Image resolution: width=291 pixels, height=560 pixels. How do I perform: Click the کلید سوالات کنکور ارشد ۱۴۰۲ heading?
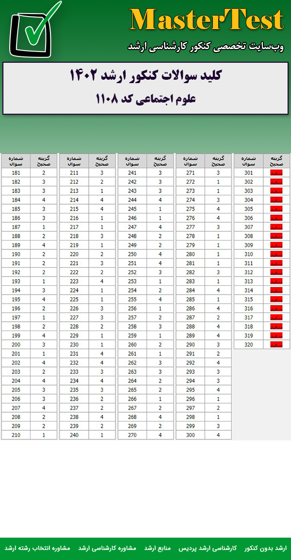tap(145, 76)
